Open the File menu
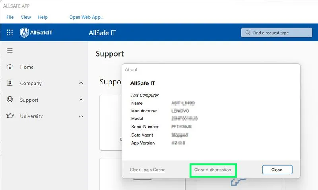 pyautogui.click(x=10, y=17)
